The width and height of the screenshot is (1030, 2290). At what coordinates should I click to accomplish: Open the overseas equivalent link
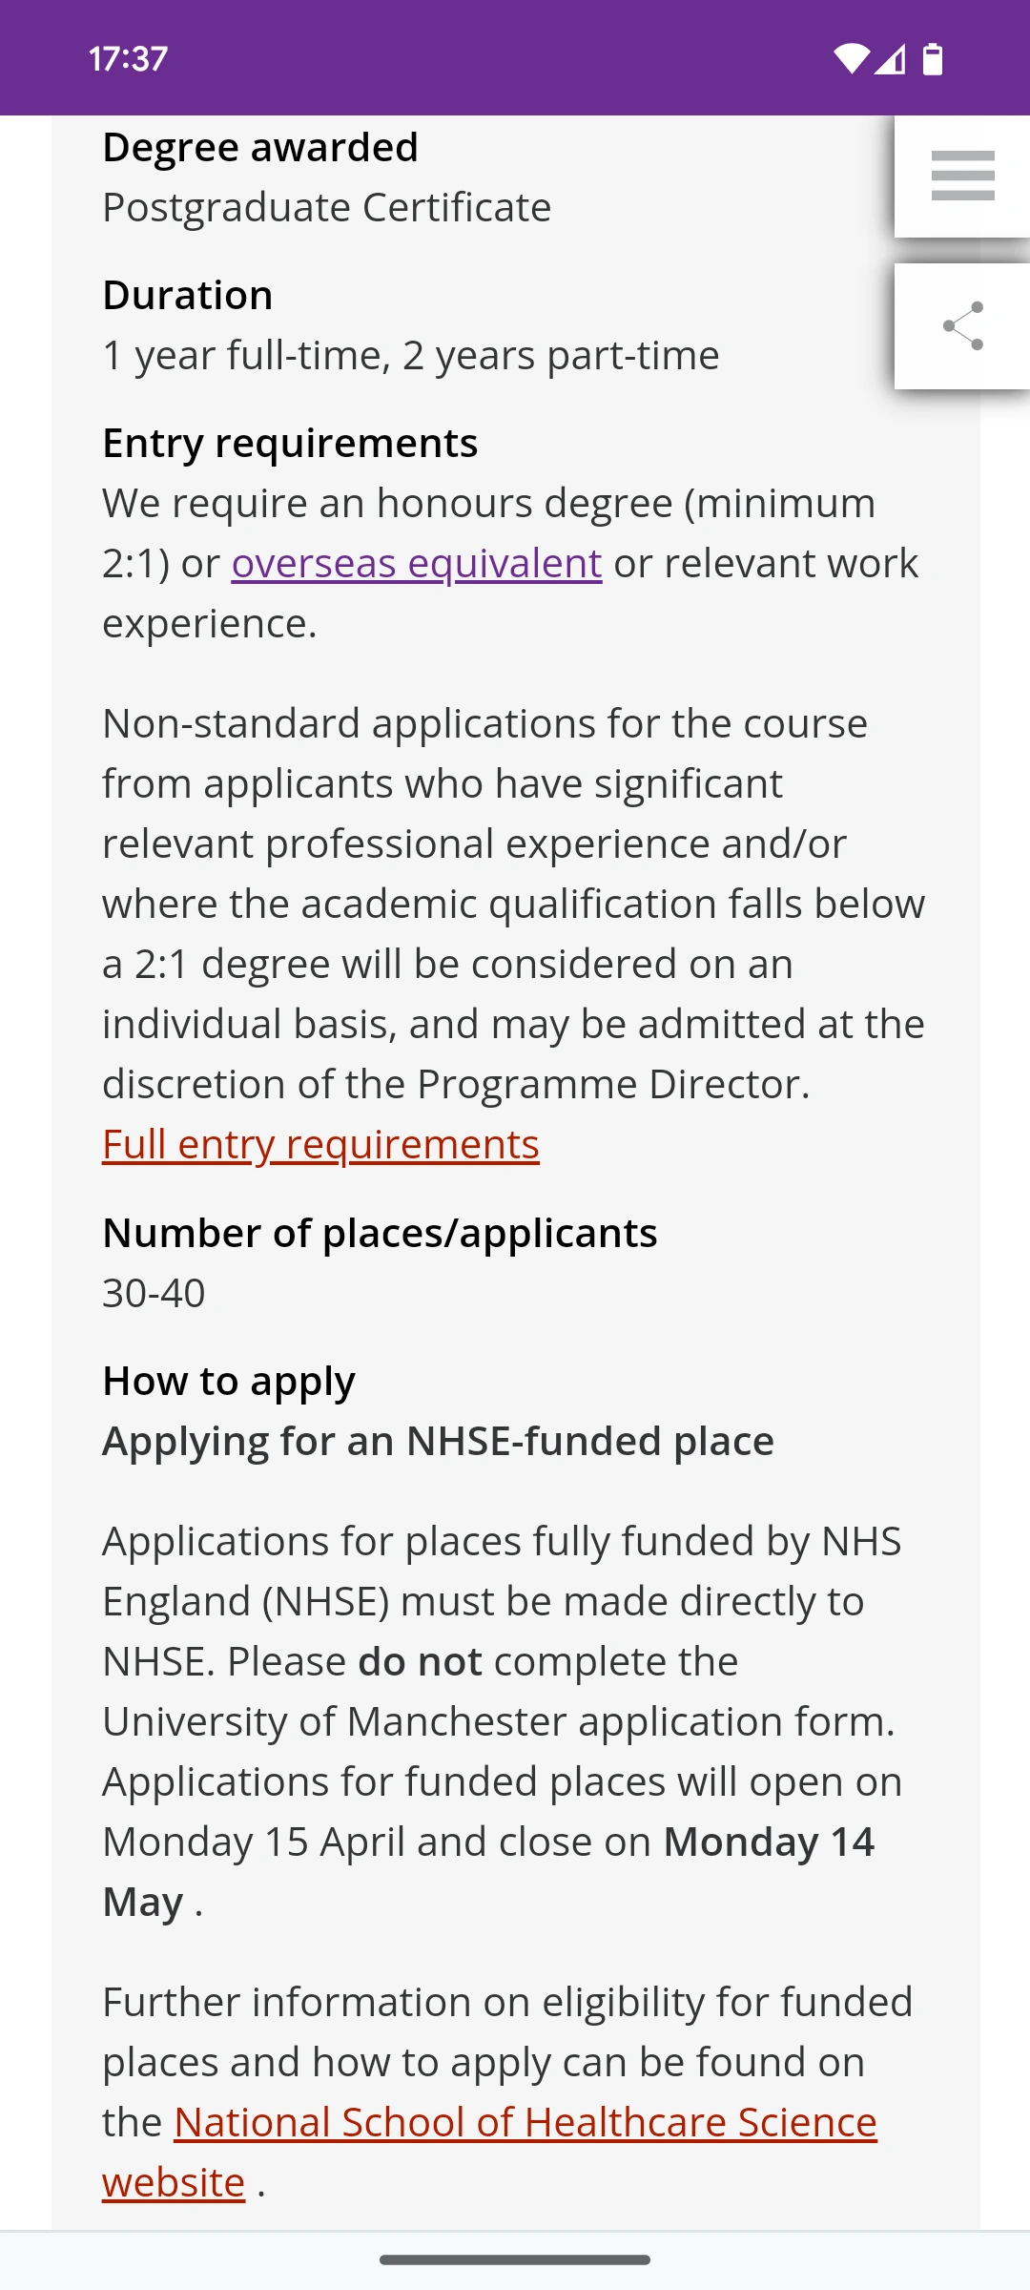[x=417, y=564]
